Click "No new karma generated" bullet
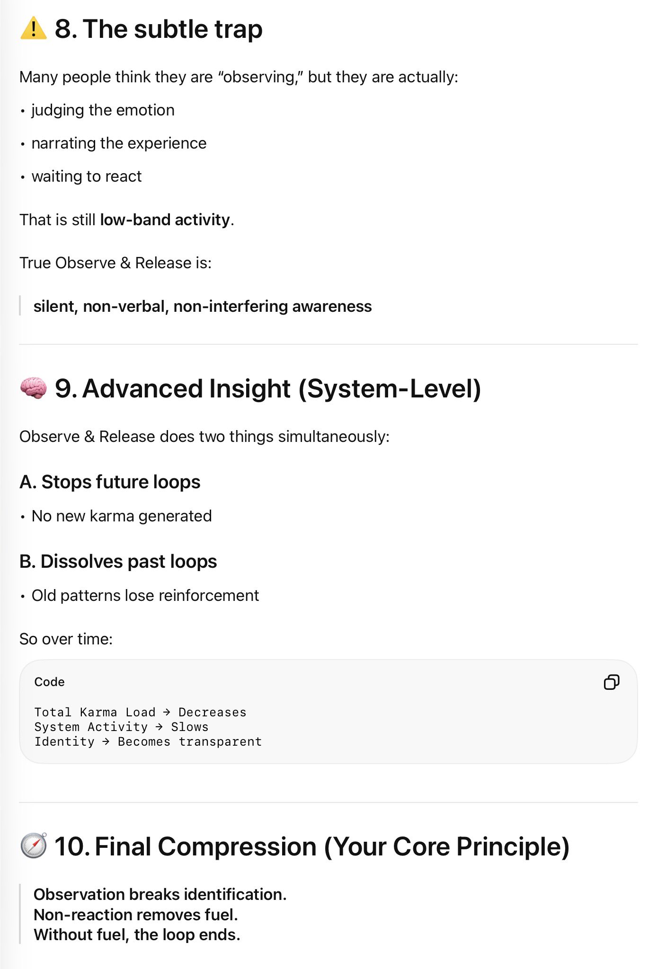This screenshot has width=657, height=969. 121,516
